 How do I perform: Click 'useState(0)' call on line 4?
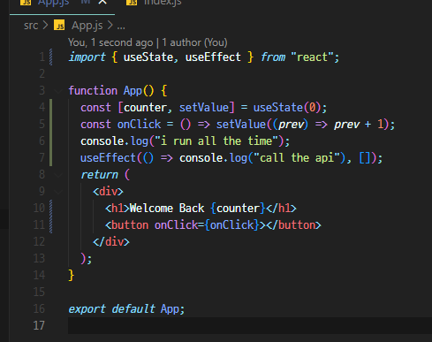pyautogui.click(x=287, y=108)
